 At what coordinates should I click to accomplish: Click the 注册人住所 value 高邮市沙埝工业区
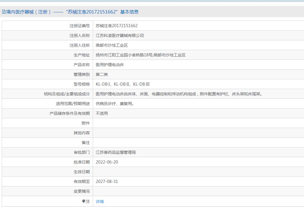(x=112, y=45)
